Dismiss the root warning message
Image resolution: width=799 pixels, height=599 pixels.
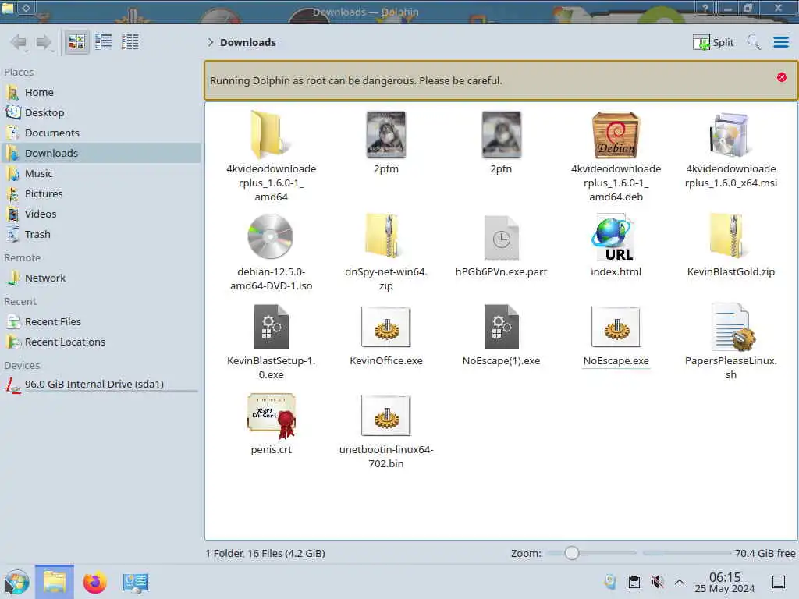781,77
